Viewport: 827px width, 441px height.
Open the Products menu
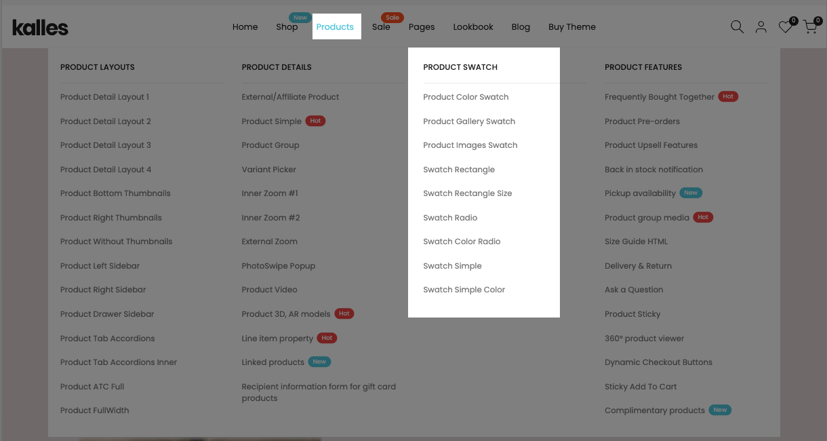point(335,27)
